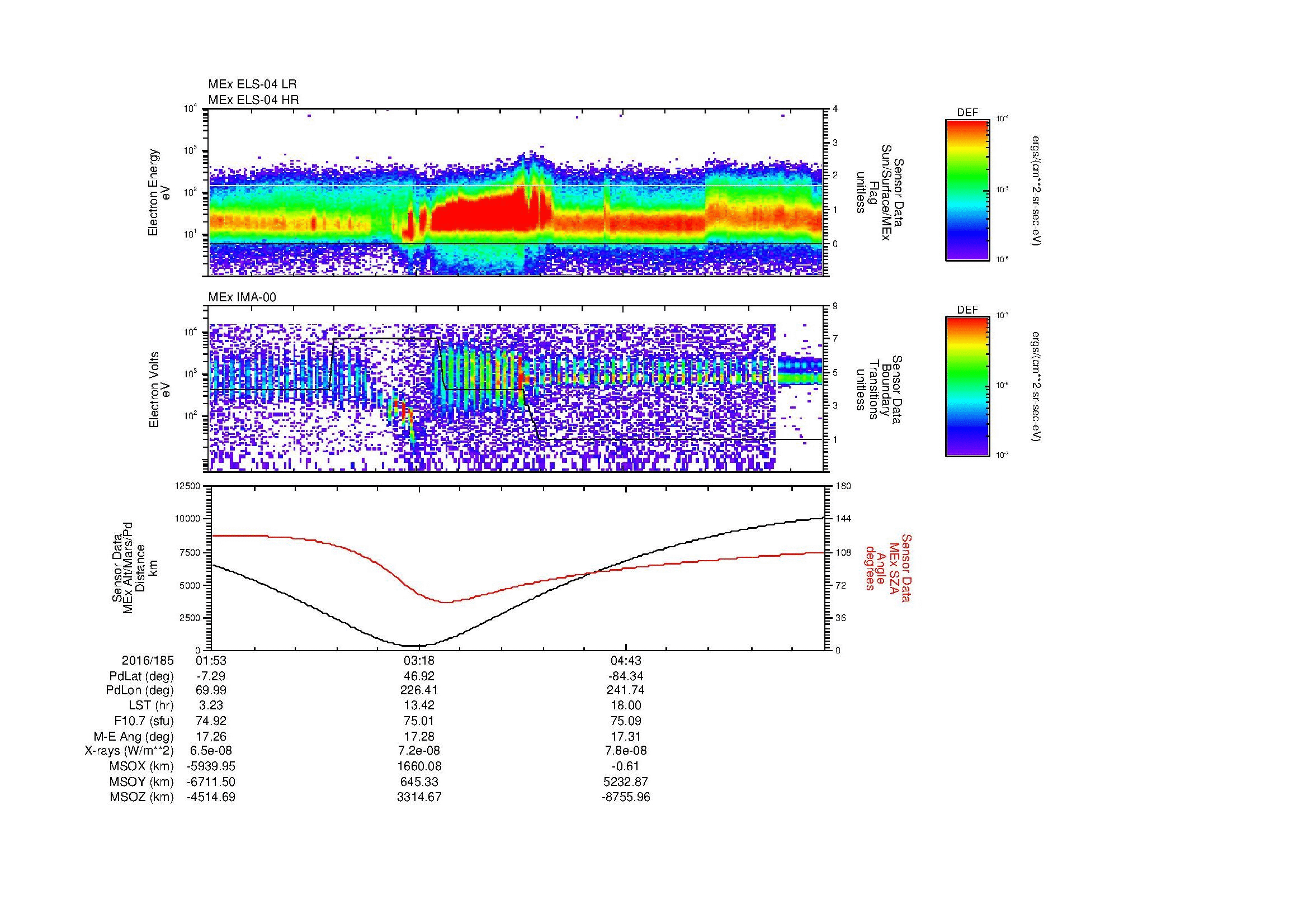The height and width of the screenshot is (924, 1308).
Task: Click the X-rays value '7.8e-08'
Action: click(626, 751)
